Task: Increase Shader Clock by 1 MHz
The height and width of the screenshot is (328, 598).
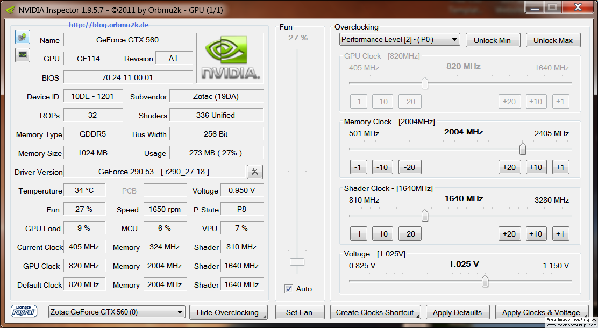Action: (x=560, y=234)
